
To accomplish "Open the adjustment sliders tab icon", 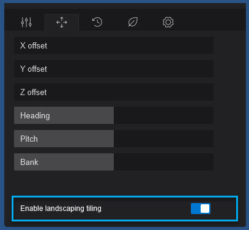I will click(26, 22).
